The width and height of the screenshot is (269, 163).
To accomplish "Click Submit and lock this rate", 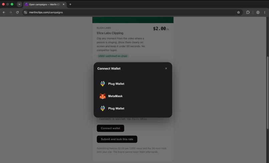I will pos(117,139).
